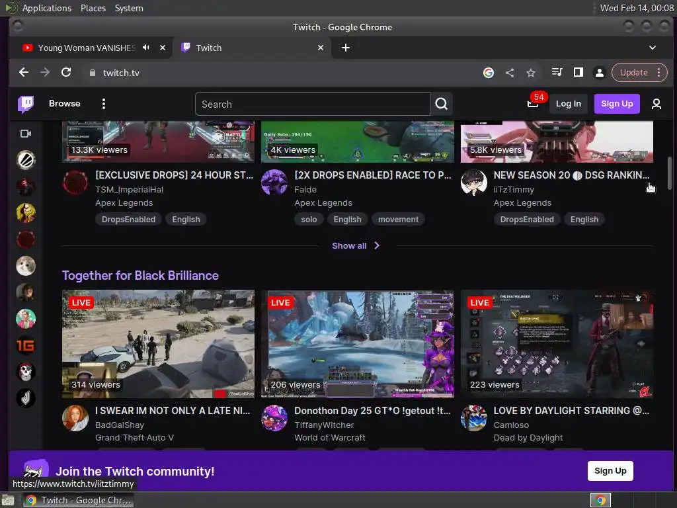Click the Chrome back arrow
The image size is (677, 508).
tap(24, 73)
